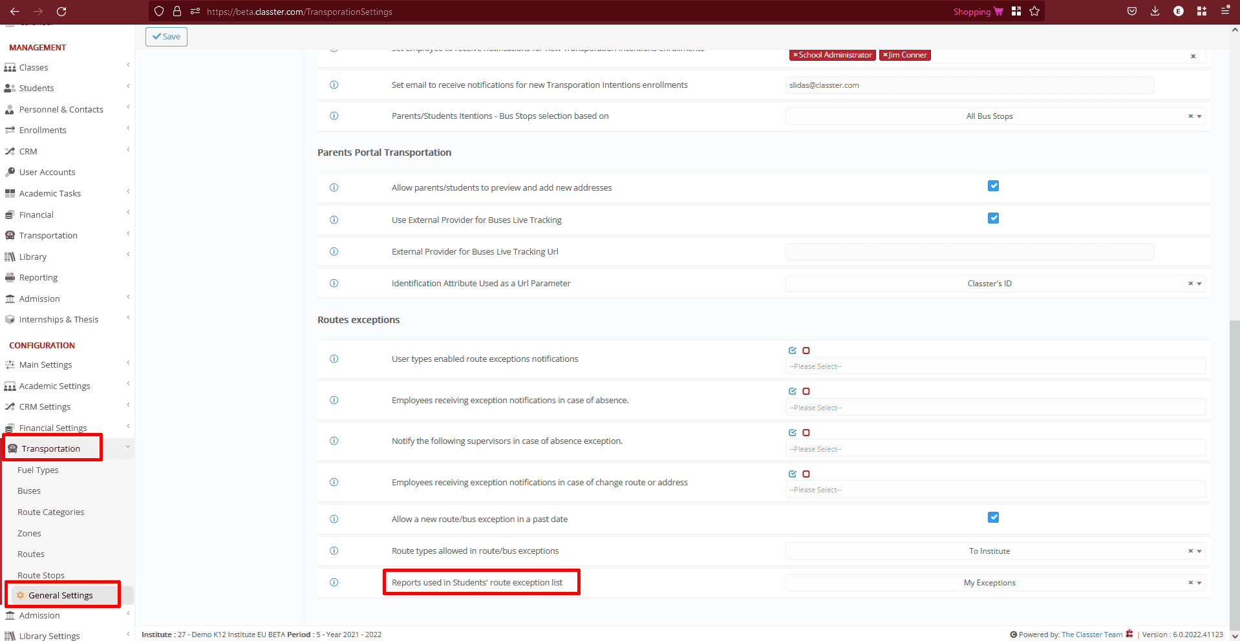Viewport: 1240px width, 641px height.
Task: Bookmark this page with star icon
Action: [x=1034, y=12]
